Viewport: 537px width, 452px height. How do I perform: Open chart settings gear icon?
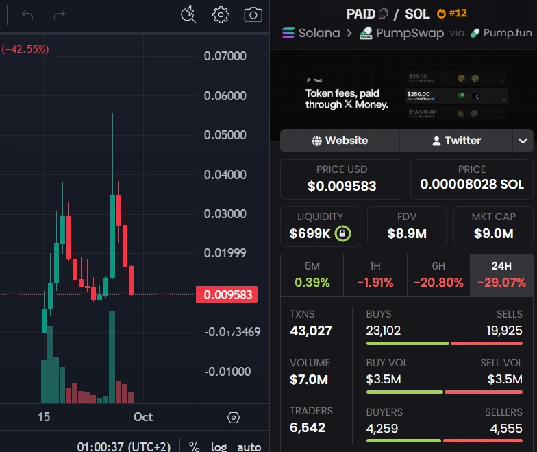(x=221, y=14)
